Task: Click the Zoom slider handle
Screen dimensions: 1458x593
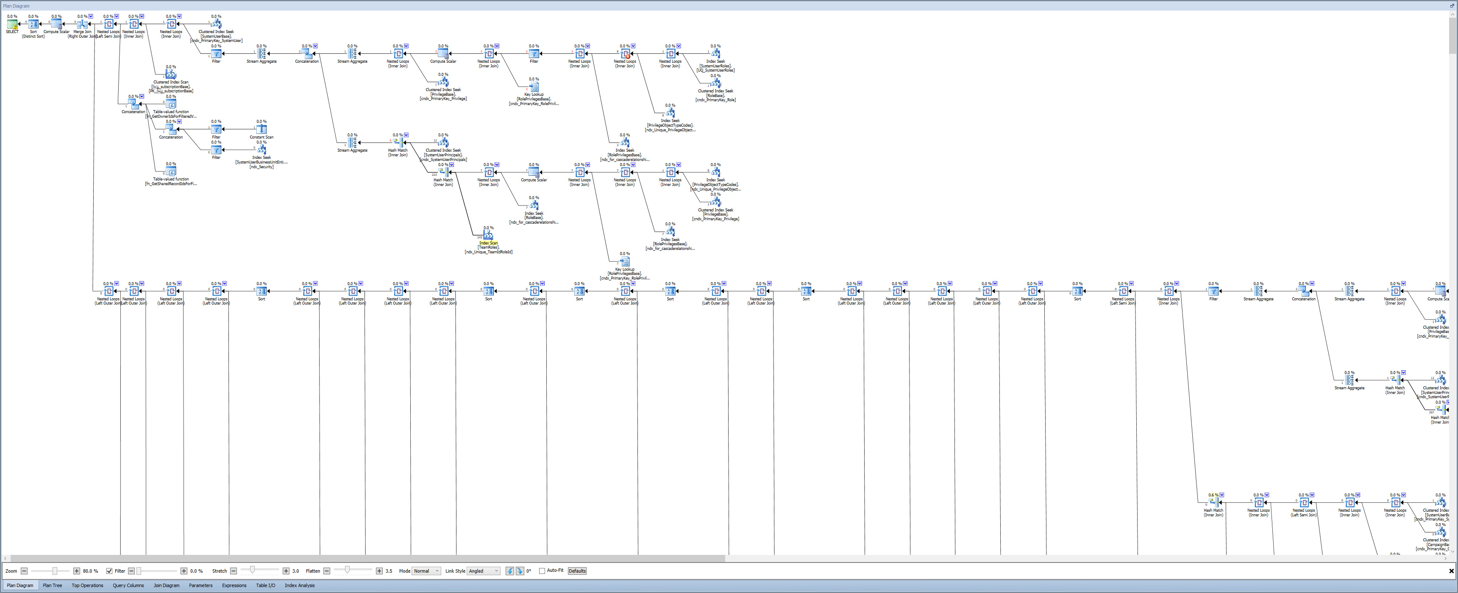Action: pos(55,571)
